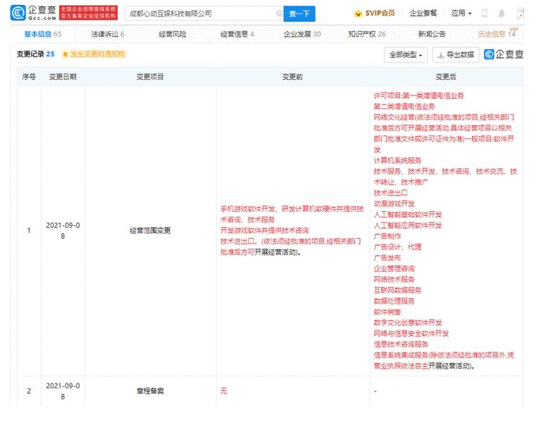Viewport: 541px width, 431px height.
Task: Open the mobile phone app icon
Action: coord(485,13)
